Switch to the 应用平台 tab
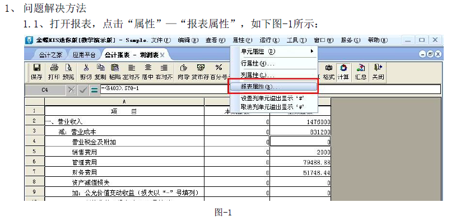The image size is (465, 221). pos(85,55)
